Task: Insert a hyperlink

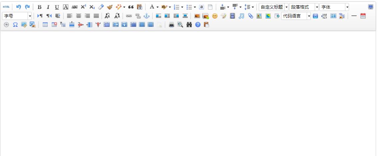Action: point(129,16)
